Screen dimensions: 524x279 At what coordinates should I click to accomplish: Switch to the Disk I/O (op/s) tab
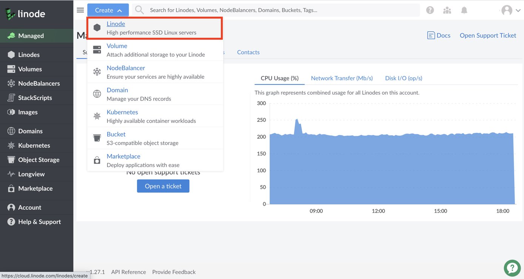point(404,78)
